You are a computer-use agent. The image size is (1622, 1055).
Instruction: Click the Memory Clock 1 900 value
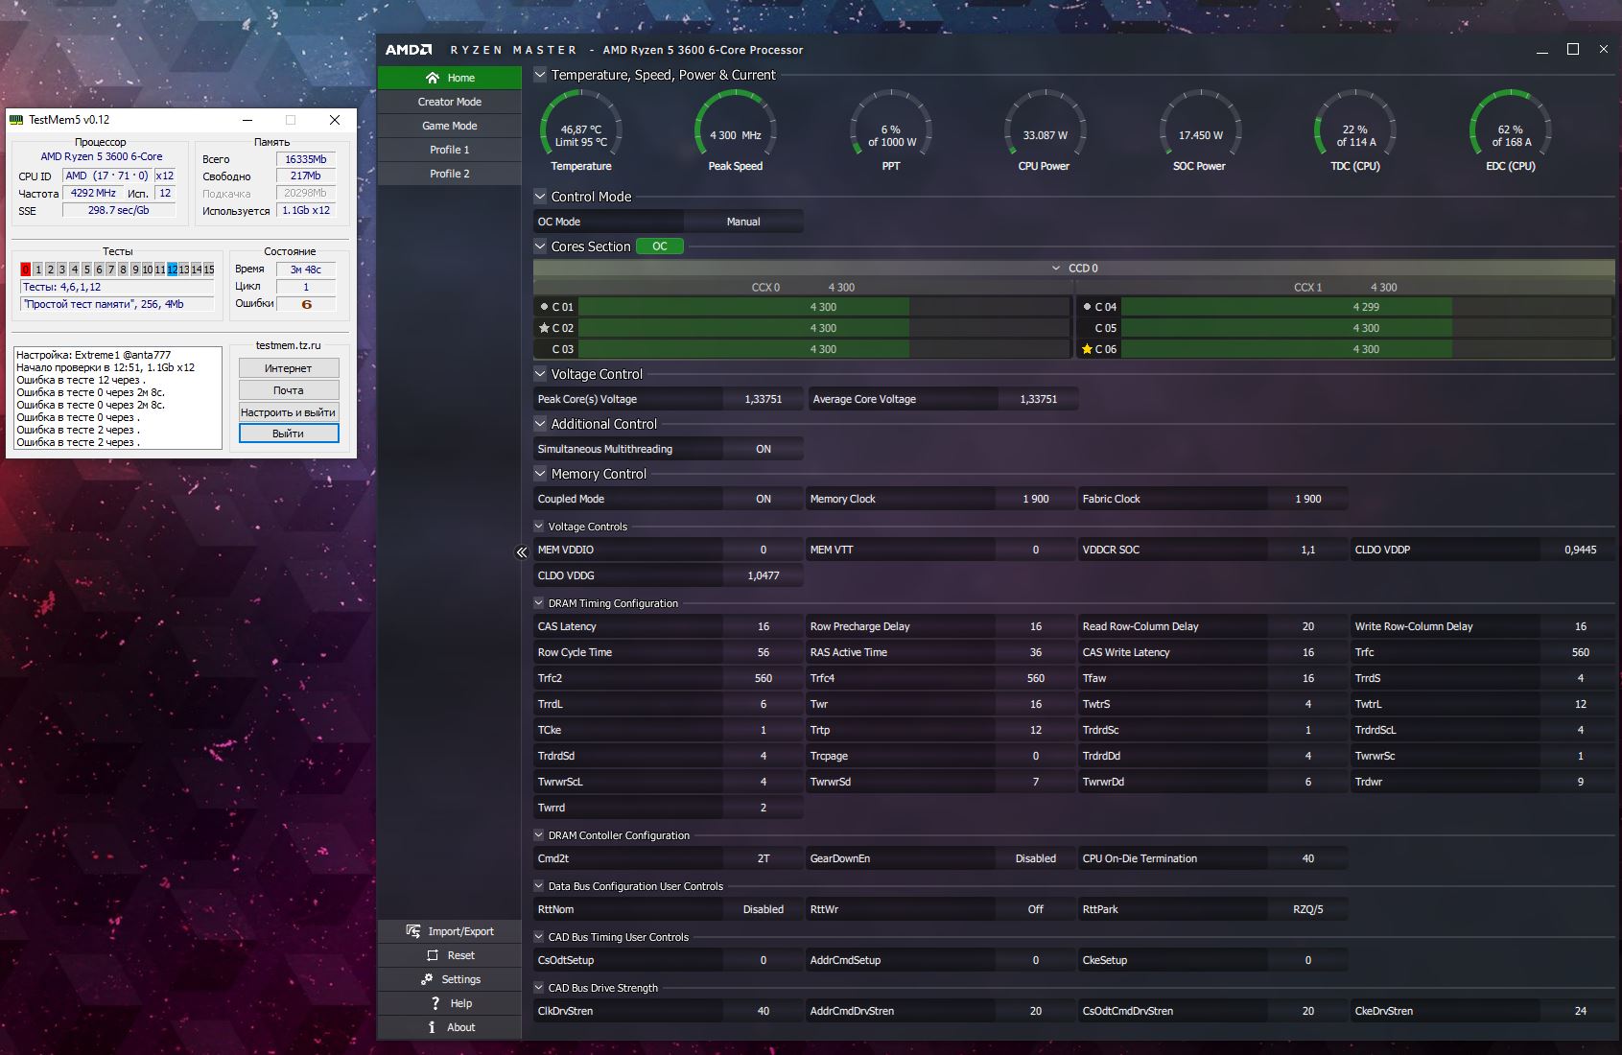[x=1036, y=499]
